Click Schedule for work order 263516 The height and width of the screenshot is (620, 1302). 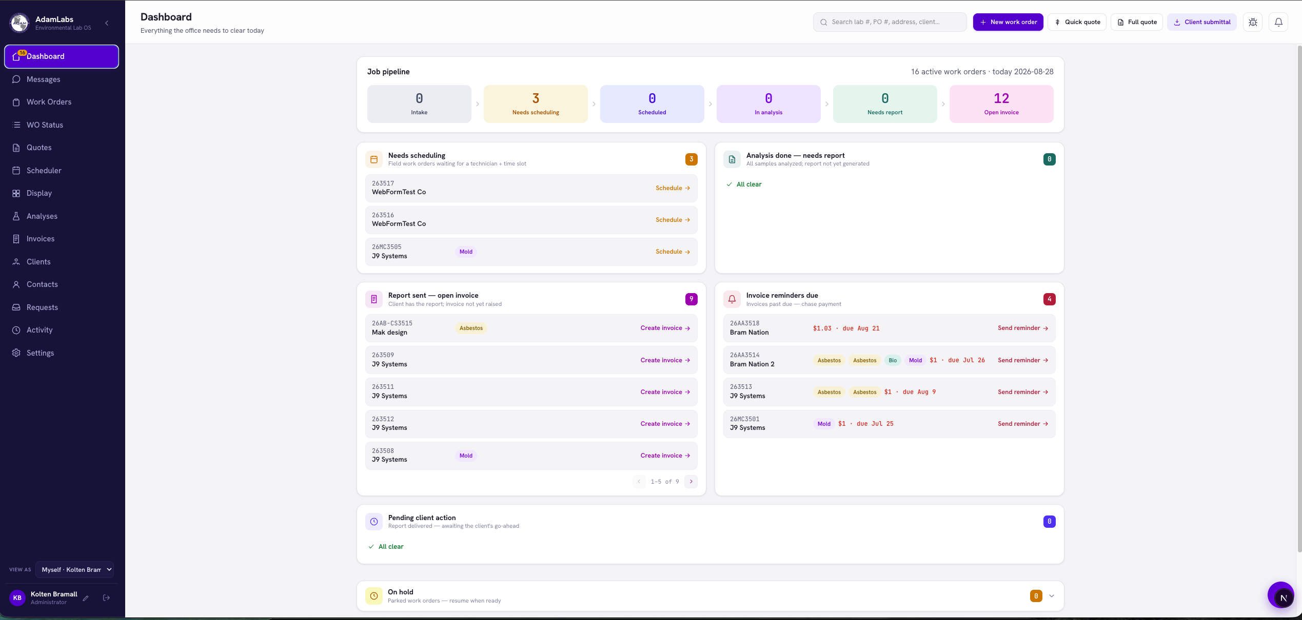[673, 220]
